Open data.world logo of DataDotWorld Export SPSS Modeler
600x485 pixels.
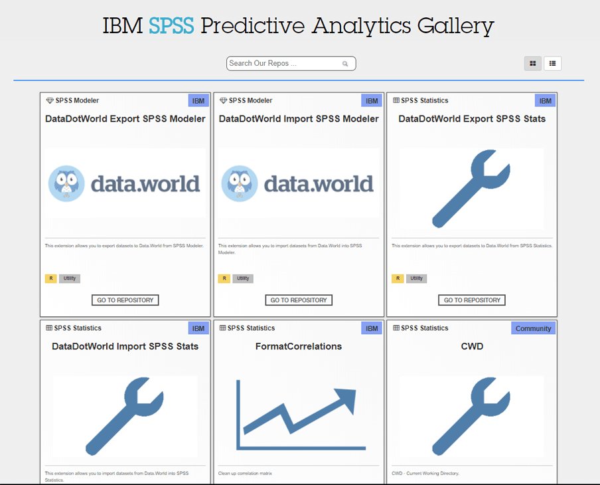[125, 183]
